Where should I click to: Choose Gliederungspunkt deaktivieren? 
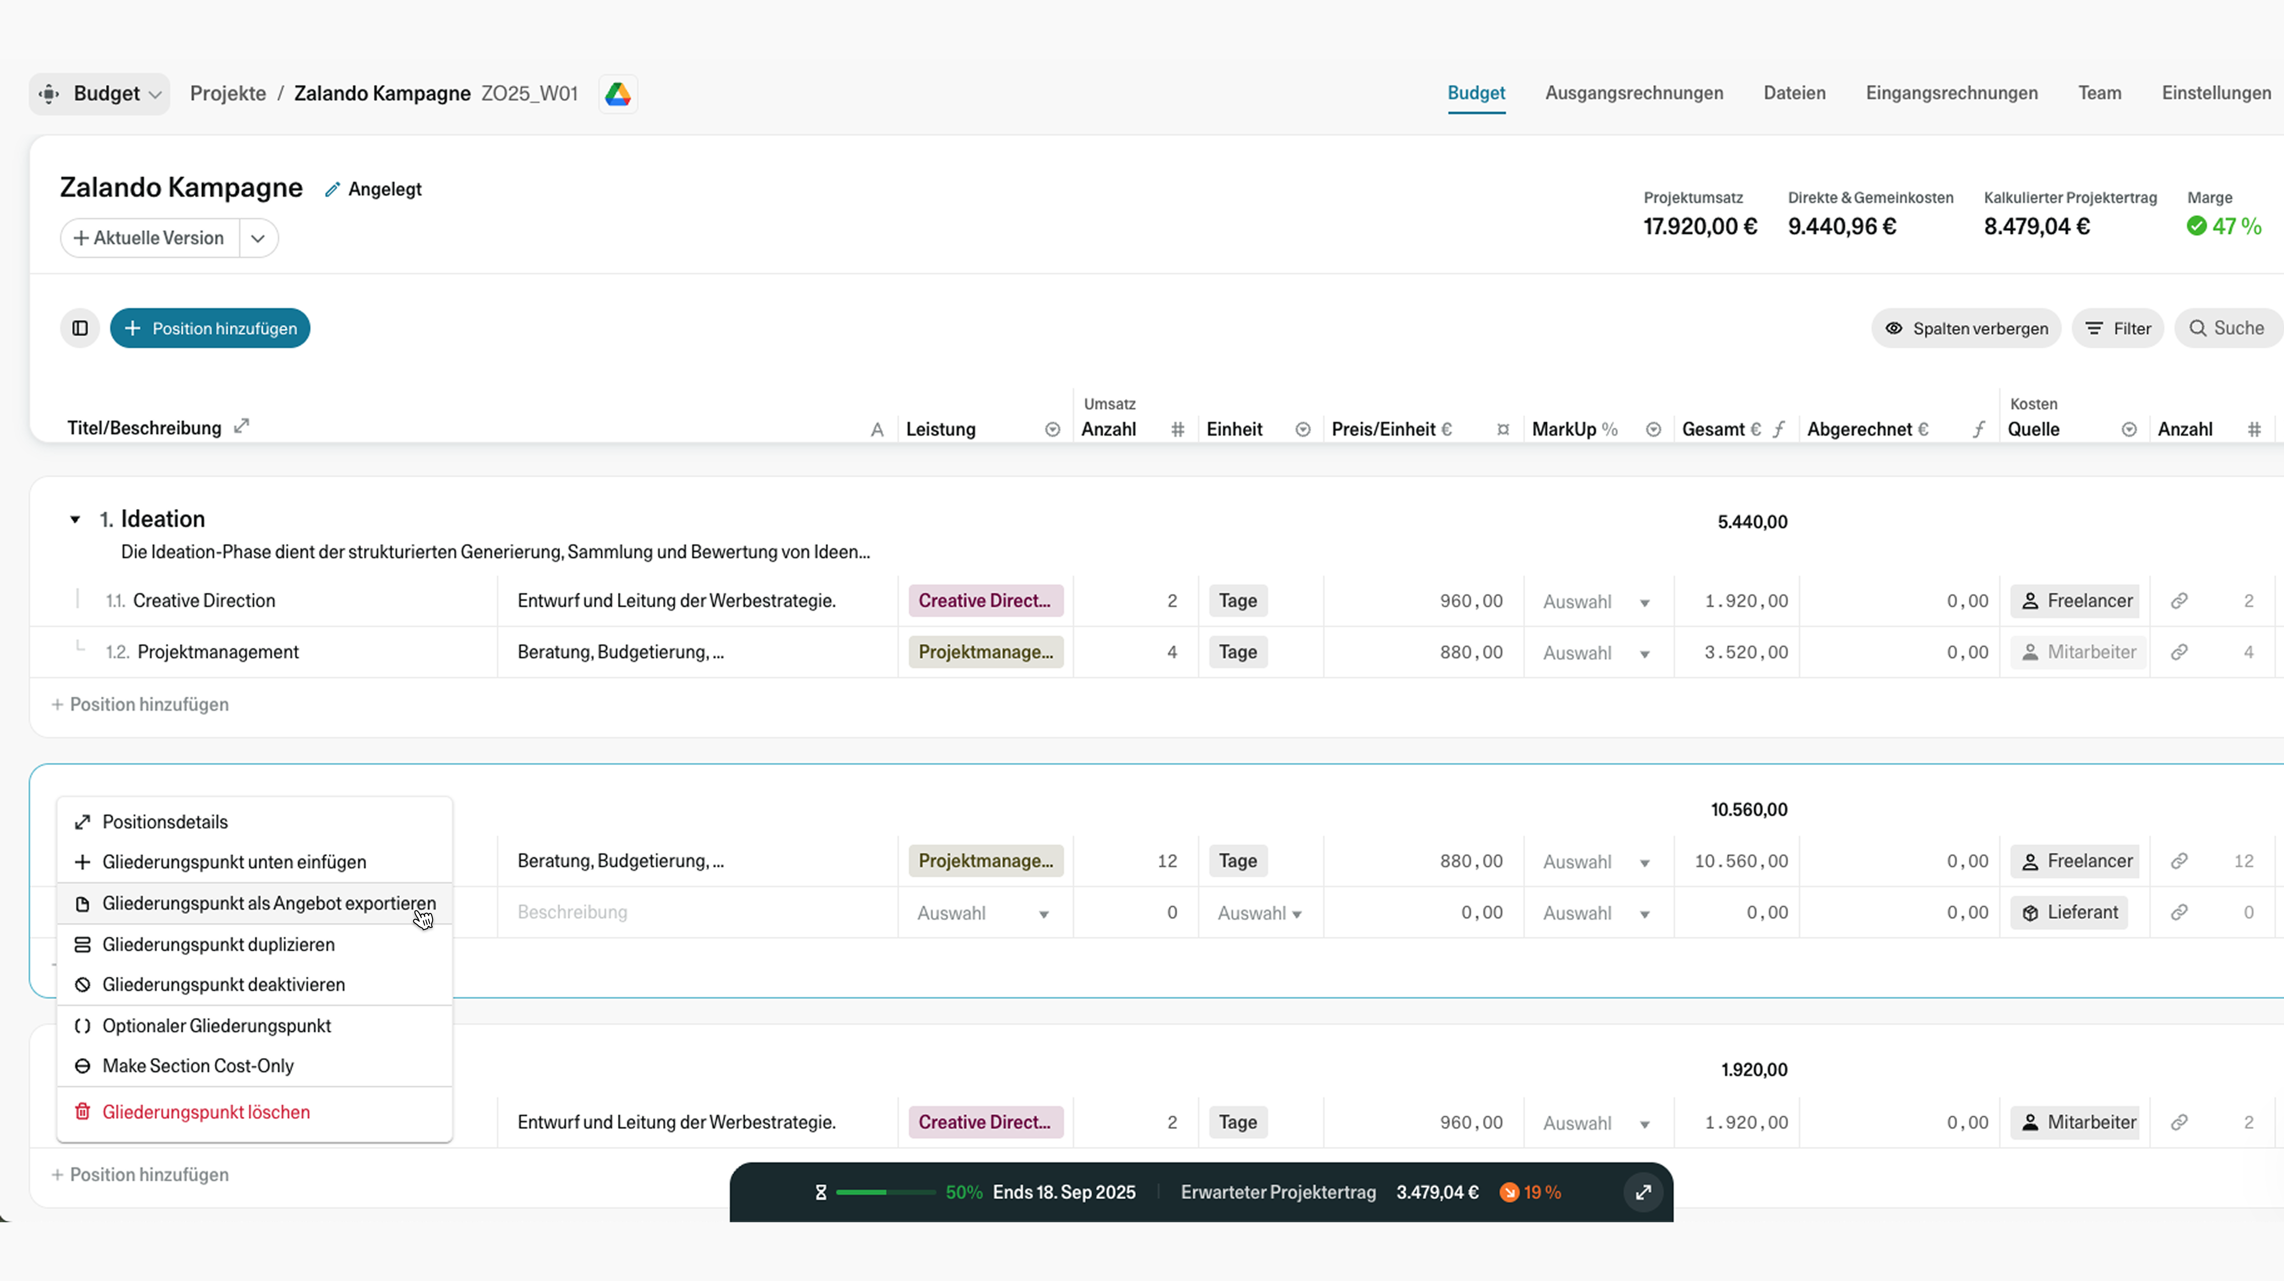click(x=255, y=985)
